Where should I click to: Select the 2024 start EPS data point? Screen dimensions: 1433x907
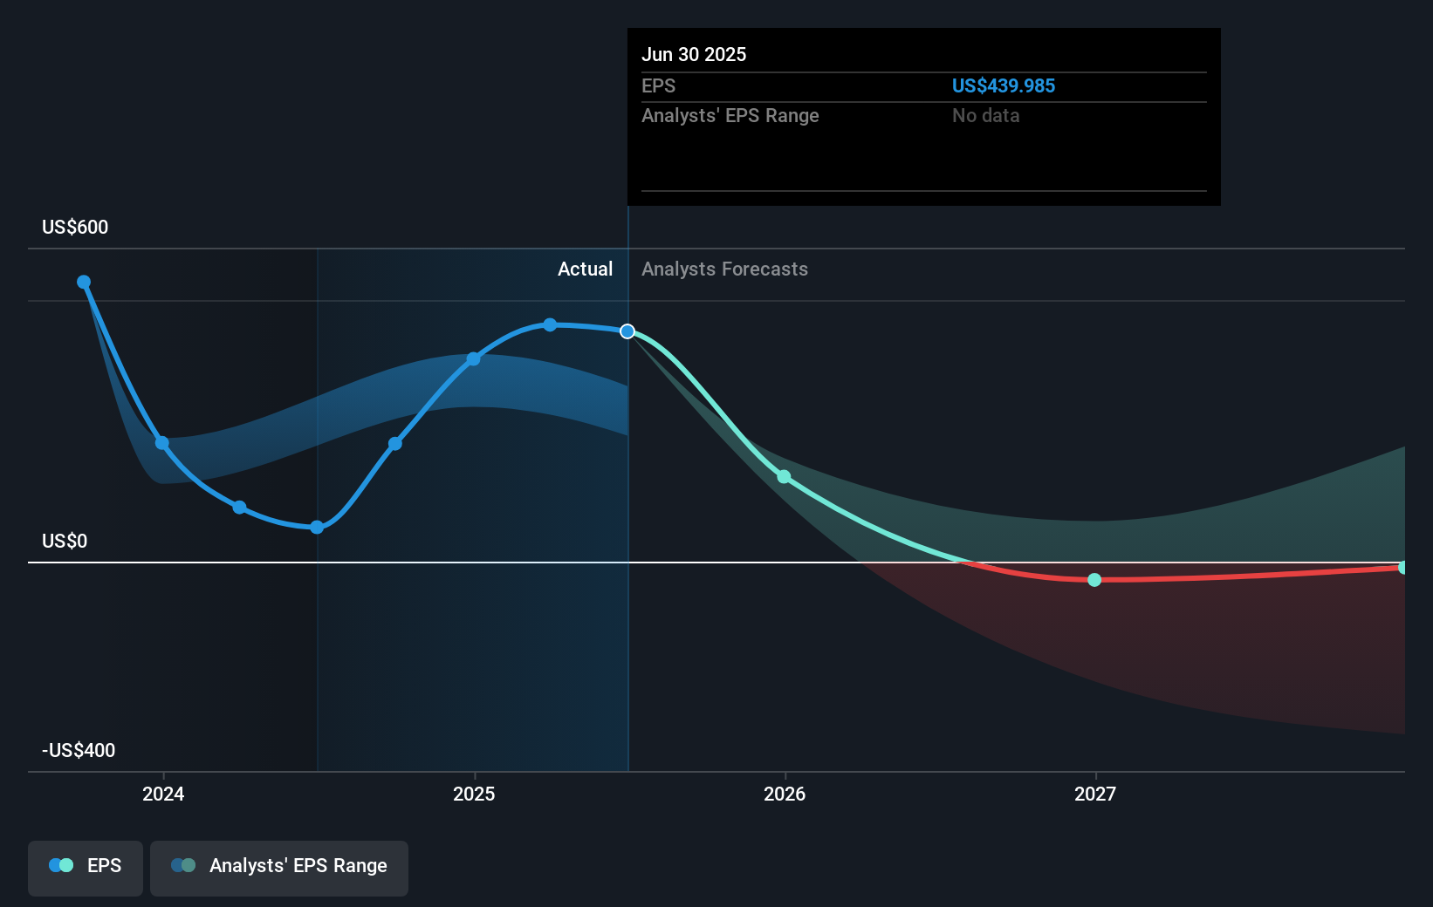click(162, 443)
